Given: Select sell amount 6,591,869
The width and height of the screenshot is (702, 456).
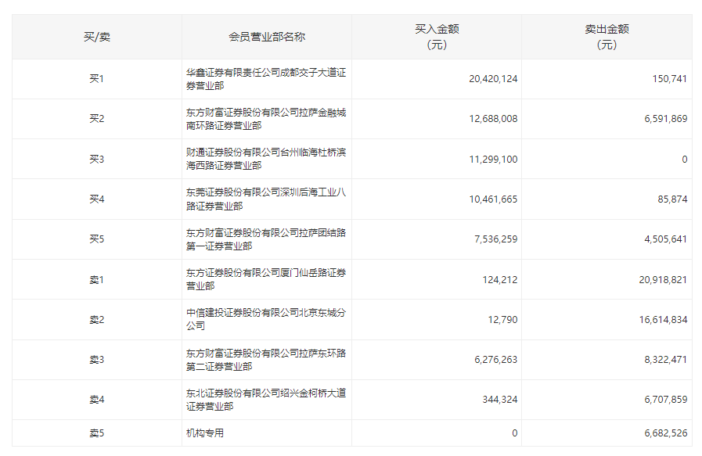Looking at the screenshot, I should 666,119.
